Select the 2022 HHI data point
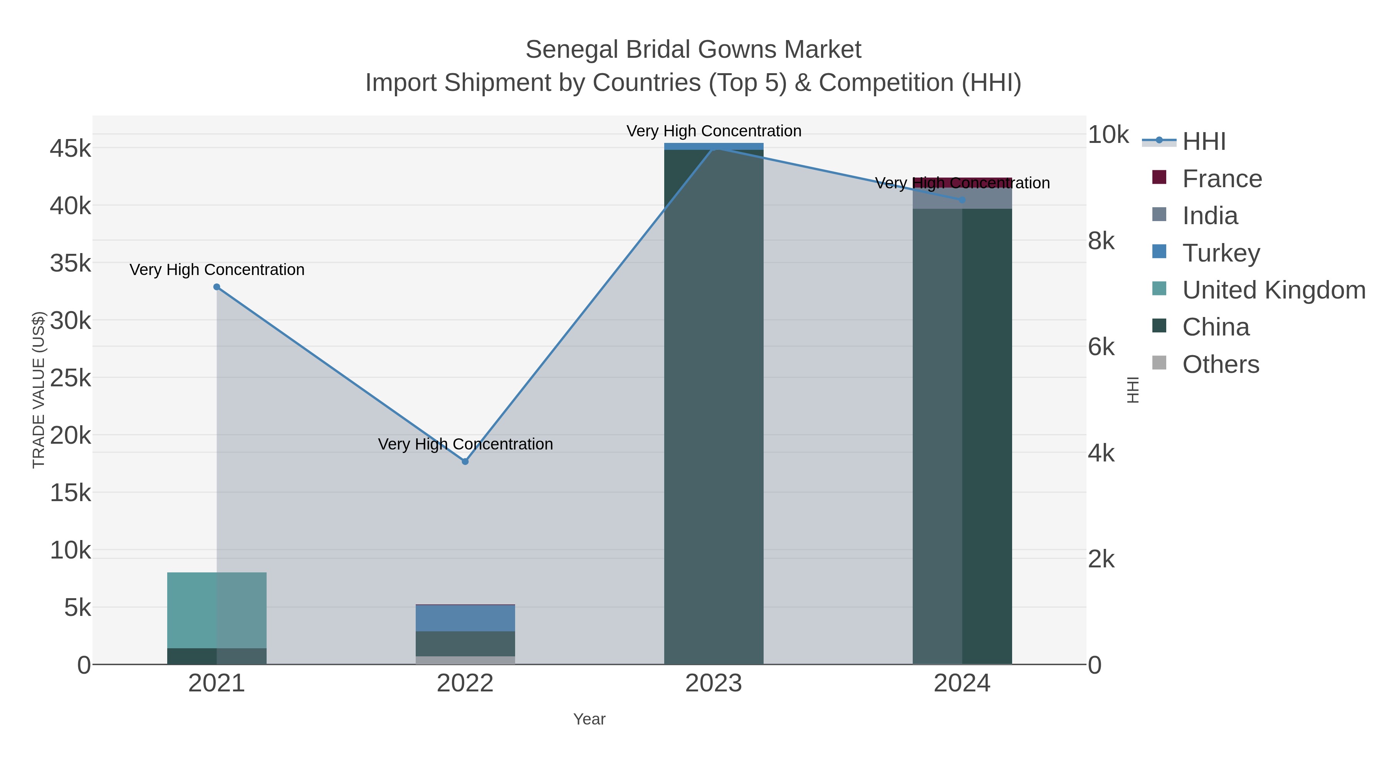 [x=465, y=461]
